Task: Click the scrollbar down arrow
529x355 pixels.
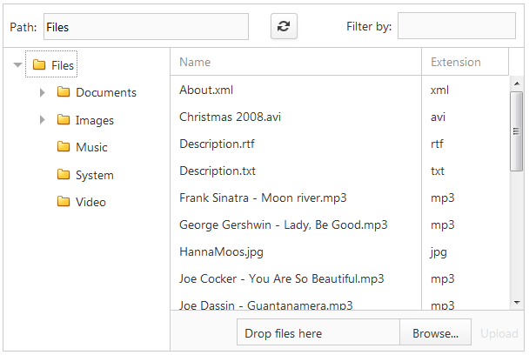Action: [517, 302]
